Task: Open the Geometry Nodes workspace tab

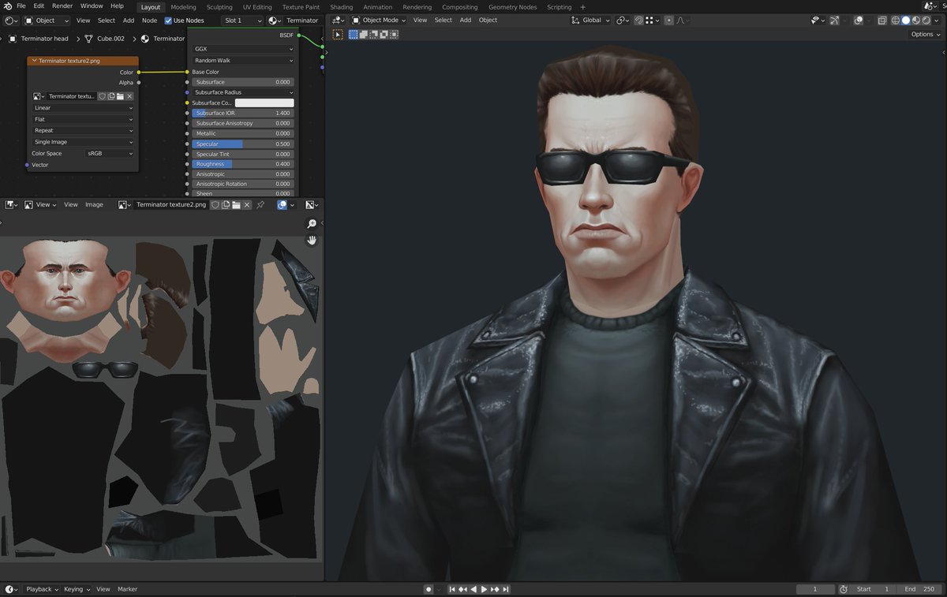Action: [512, 7]
